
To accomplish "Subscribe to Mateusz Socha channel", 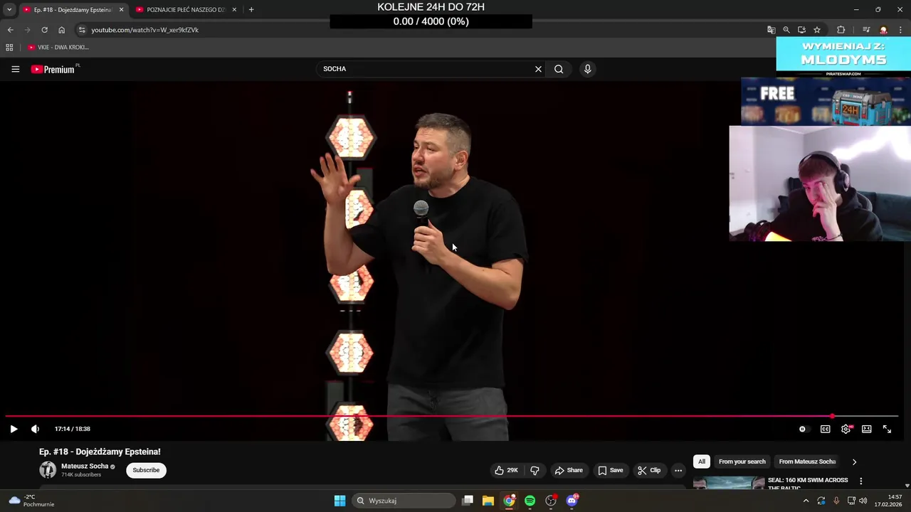I will [x=146, y=470].
